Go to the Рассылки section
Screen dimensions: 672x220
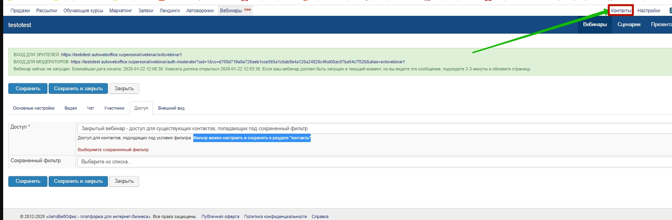pyautogui.click(x=47, y=11)
